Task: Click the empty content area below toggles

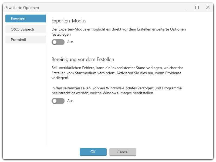Action: [x=130, y=124]
